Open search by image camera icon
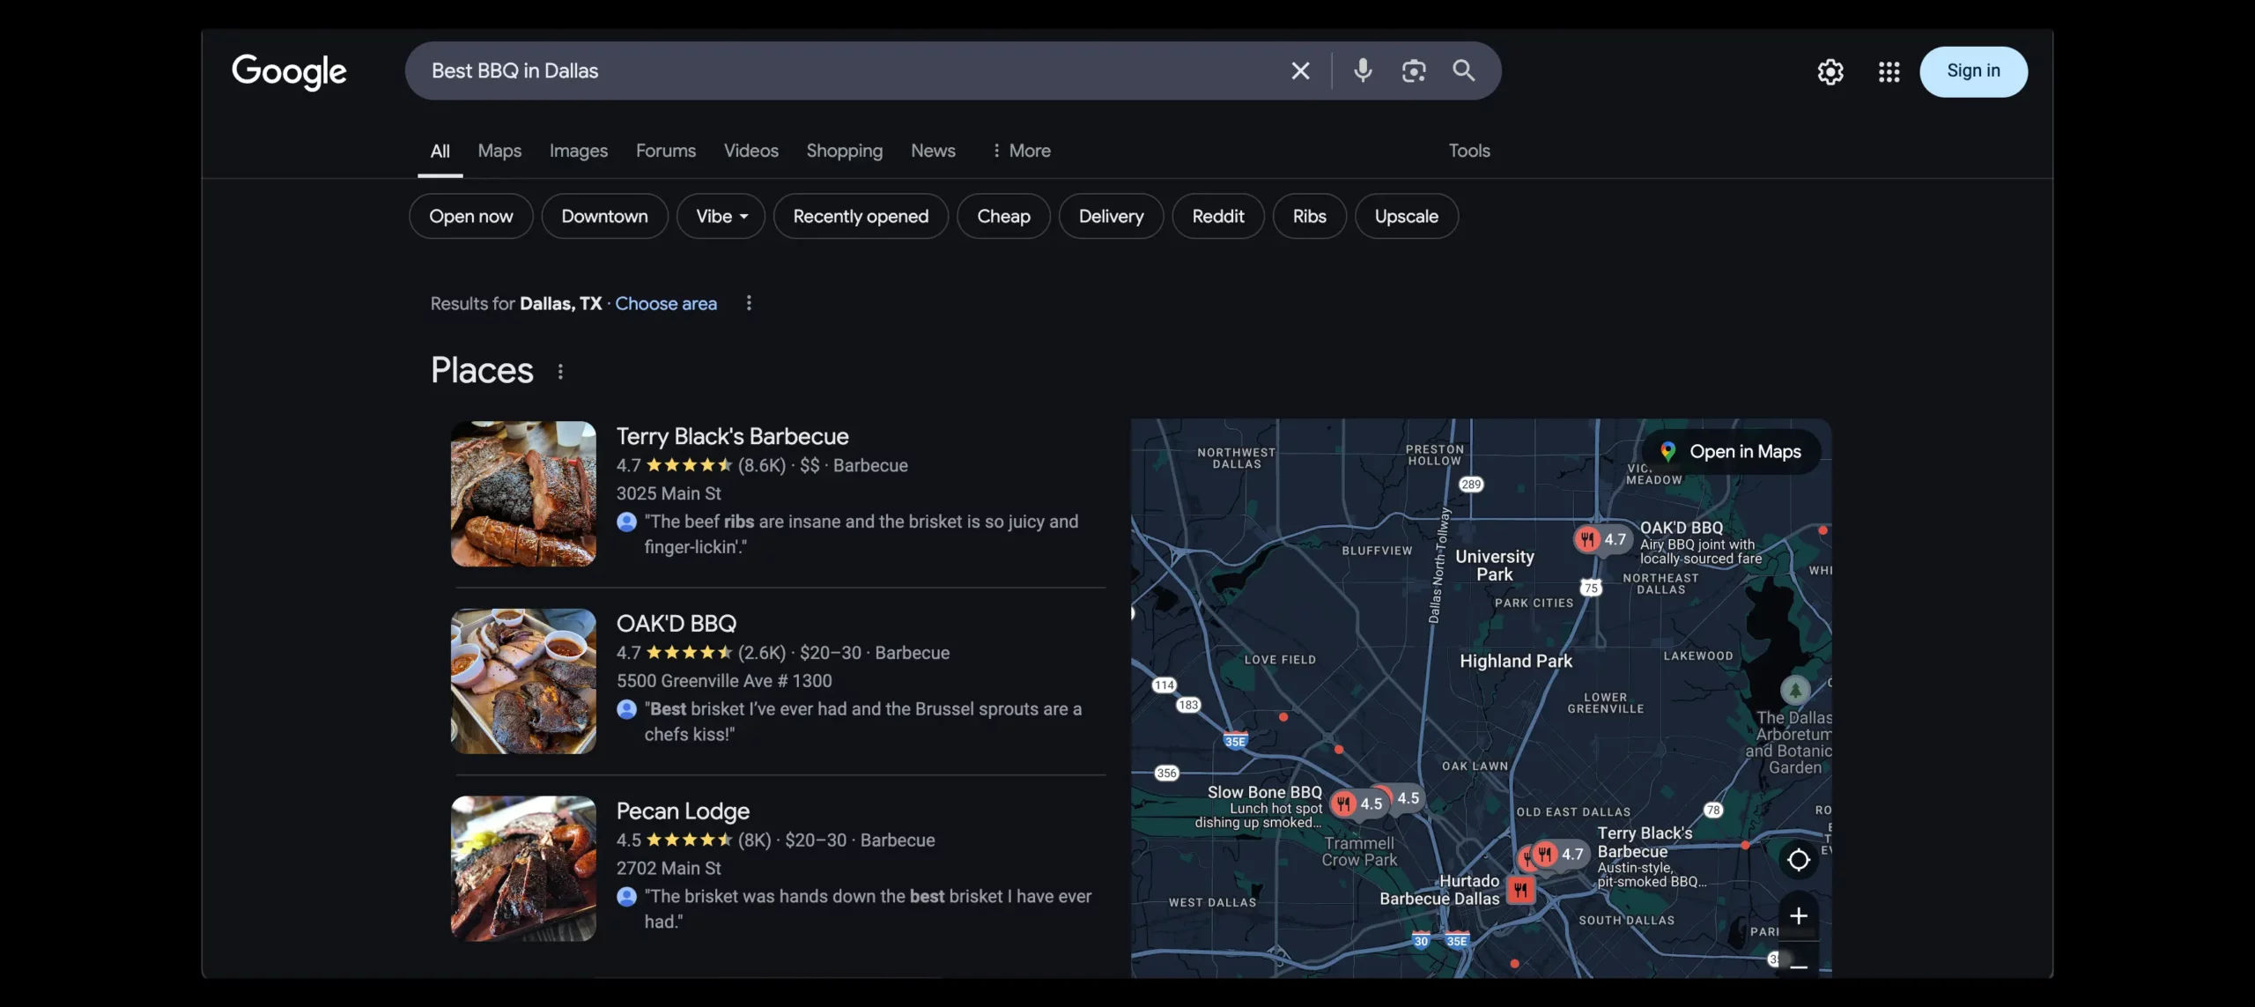 tap(1414, 70)
